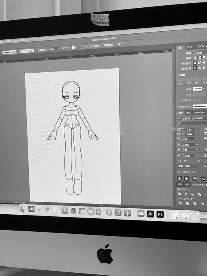
Task: Click the 環境設定 button
Action: pyautogui.click(x=108, y=45)
